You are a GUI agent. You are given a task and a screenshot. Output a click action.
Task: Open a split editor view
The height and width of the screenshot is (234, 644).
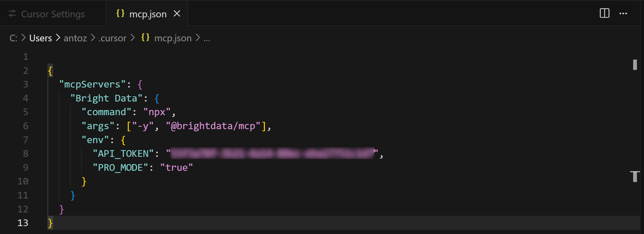(604, 13)
